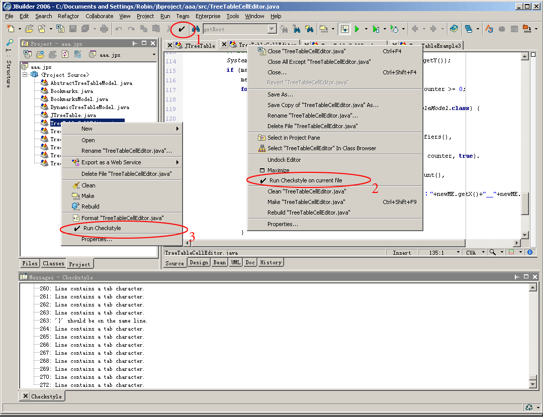Screen dimensions: 543x417
Task: Click the structure pane magnifier icon
Action: click(10, 42)
